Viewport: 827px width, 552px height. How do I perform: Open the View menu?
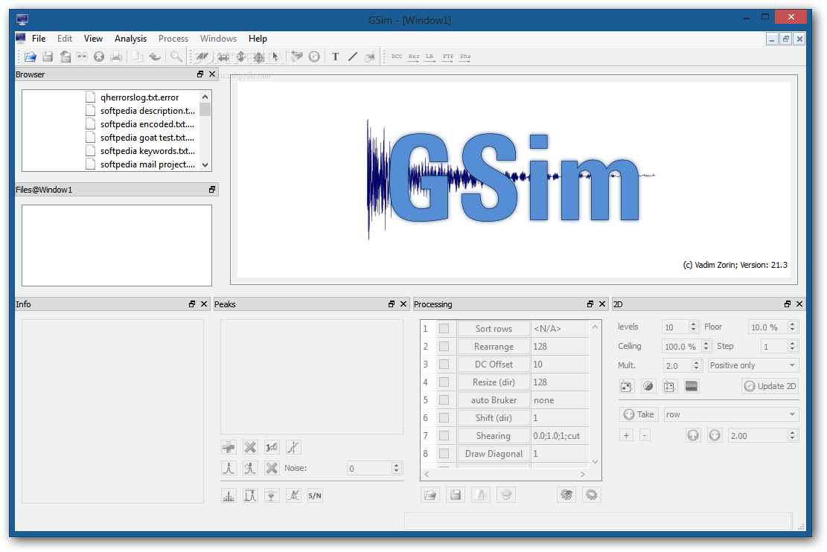click(93, 39)
